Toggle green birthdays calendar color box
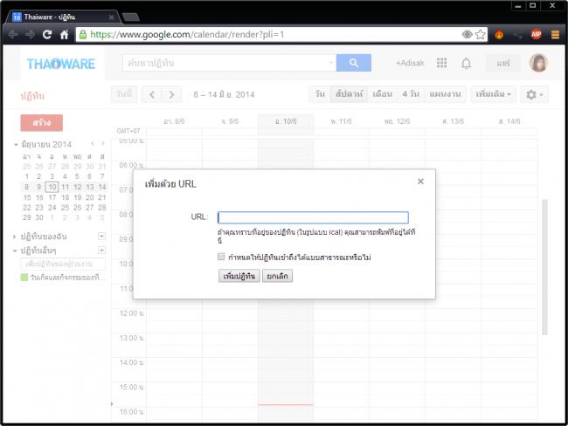568x426 pixels. click(x=24, y=278)
